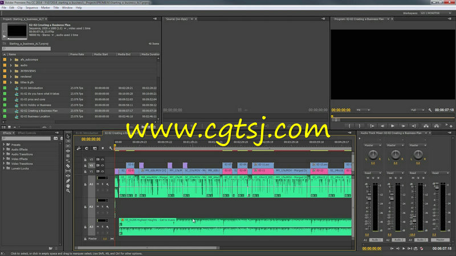Viewport: 456px width, 256px height.
Task: Expand the Audio Transitions folder
Action: click(4, 154)
